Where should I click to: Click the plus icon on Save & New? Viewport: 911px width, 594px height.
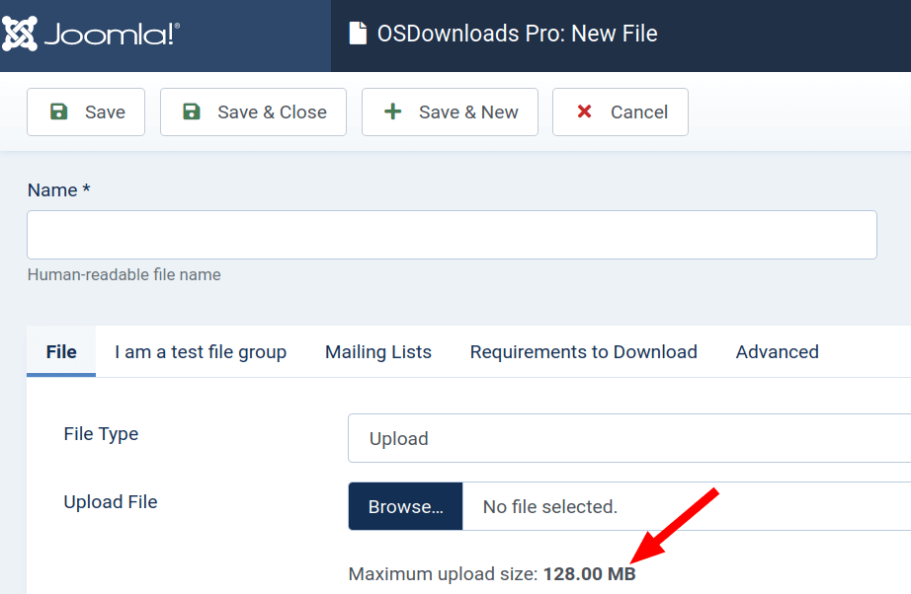tap(392, 111)
